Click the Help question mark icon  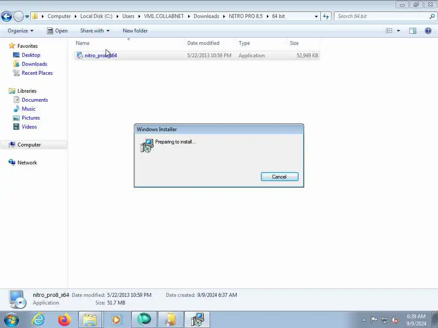pyautogui.click(x=428, y=31)
